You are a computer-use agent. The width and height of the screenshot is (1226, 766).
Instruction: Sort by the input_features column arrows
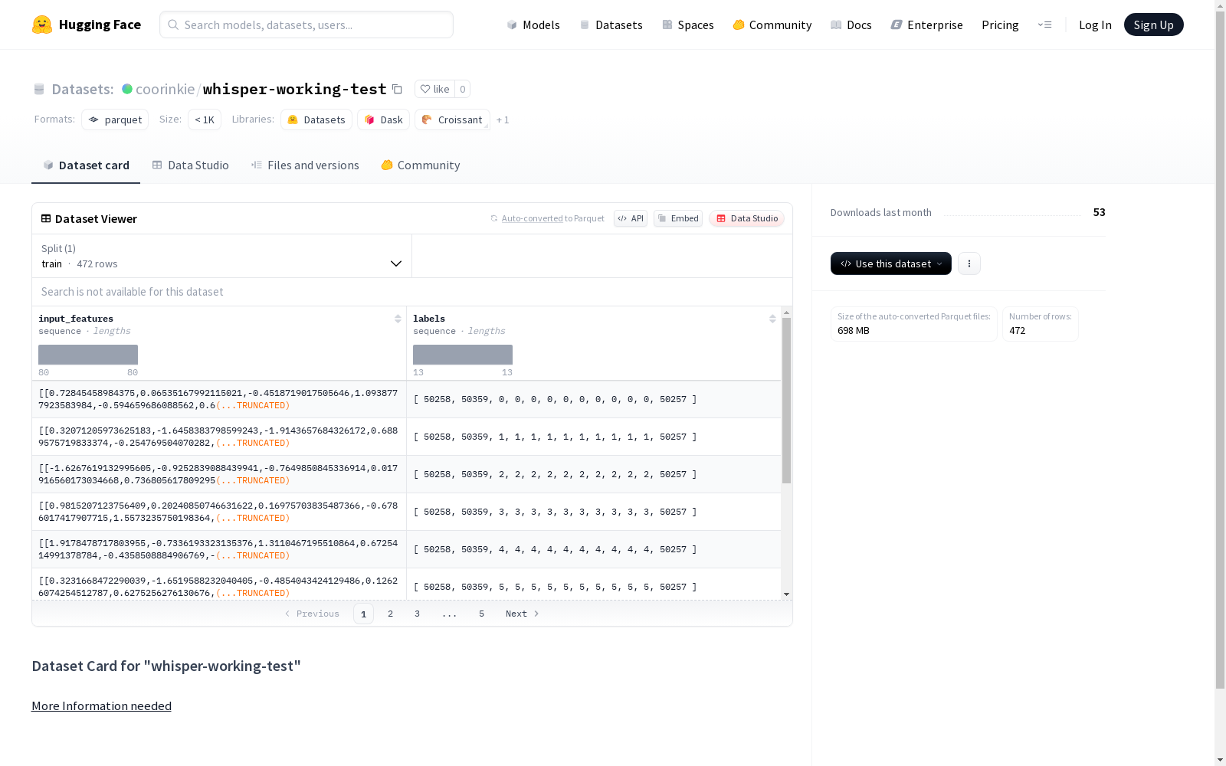pos(398,319)
